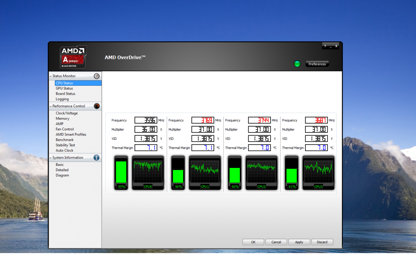Select CPU Status in sidebar
Image resolution: width=416 pixels, height=256 pixels.
[78, 83]
